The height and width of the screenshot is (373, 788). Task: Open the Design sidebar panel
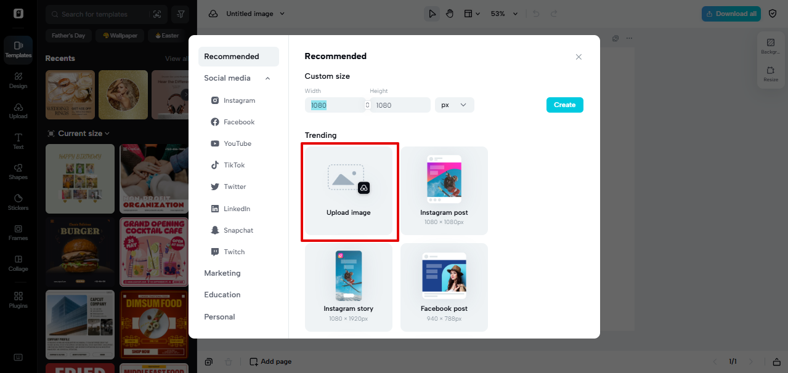pos(18,80)
